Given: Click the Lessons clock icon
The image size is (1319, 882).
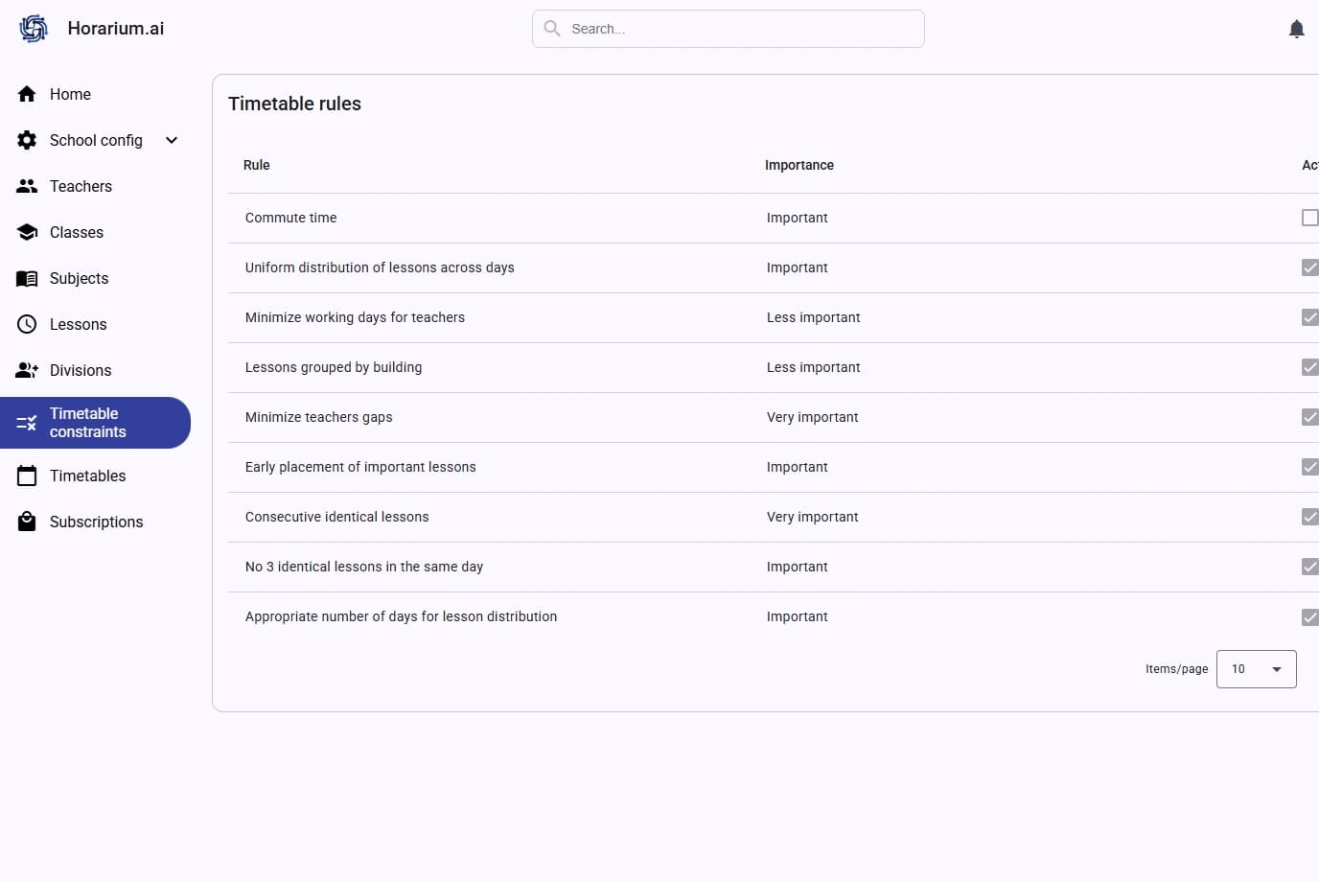Looking at the screenshot, I should 27,324.
